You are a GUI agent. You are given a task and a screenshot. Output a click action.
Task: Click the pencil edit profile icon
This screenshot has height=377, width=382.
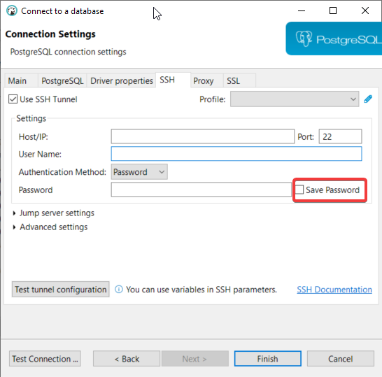point(368,99)
